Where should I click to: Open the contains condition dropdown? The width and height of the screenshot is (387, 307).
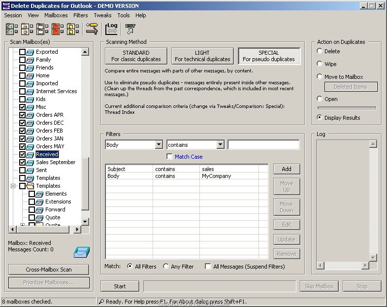pyautogui.click(x=221, y=145)
